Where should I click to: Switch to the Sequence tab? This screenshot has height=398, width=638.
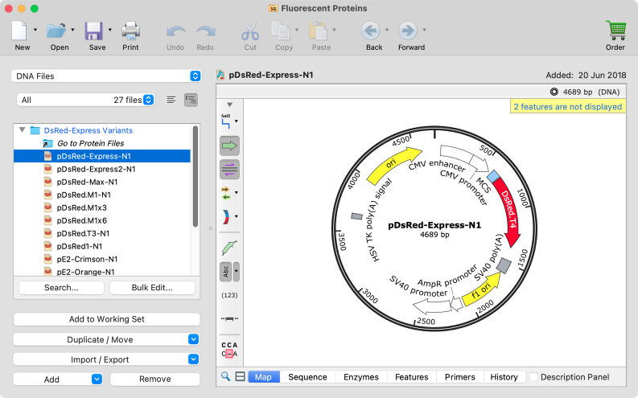307,377
